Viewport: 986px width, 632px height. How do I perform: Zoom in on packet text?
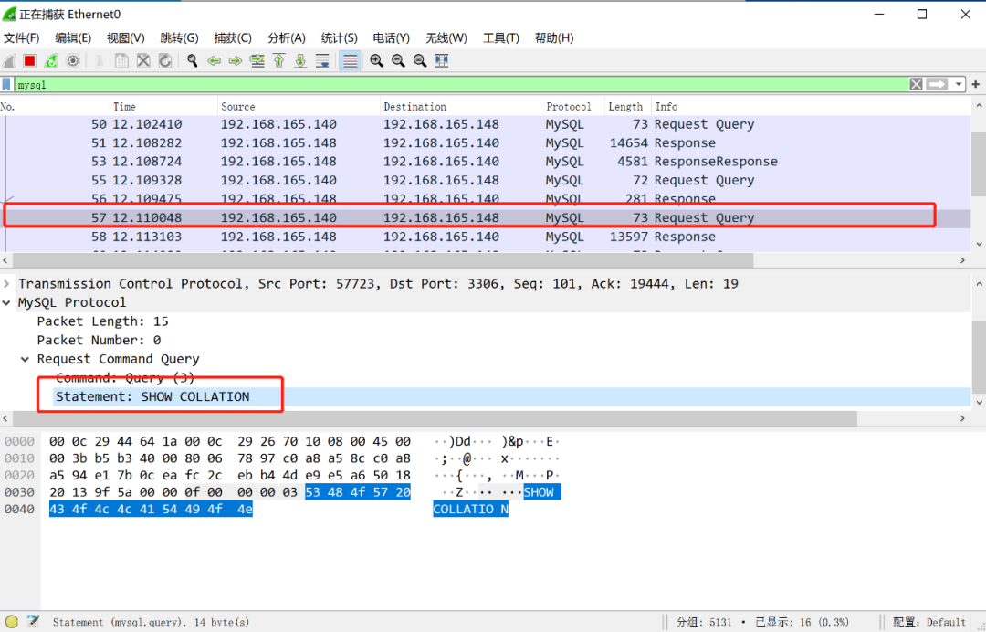[376, 60]
